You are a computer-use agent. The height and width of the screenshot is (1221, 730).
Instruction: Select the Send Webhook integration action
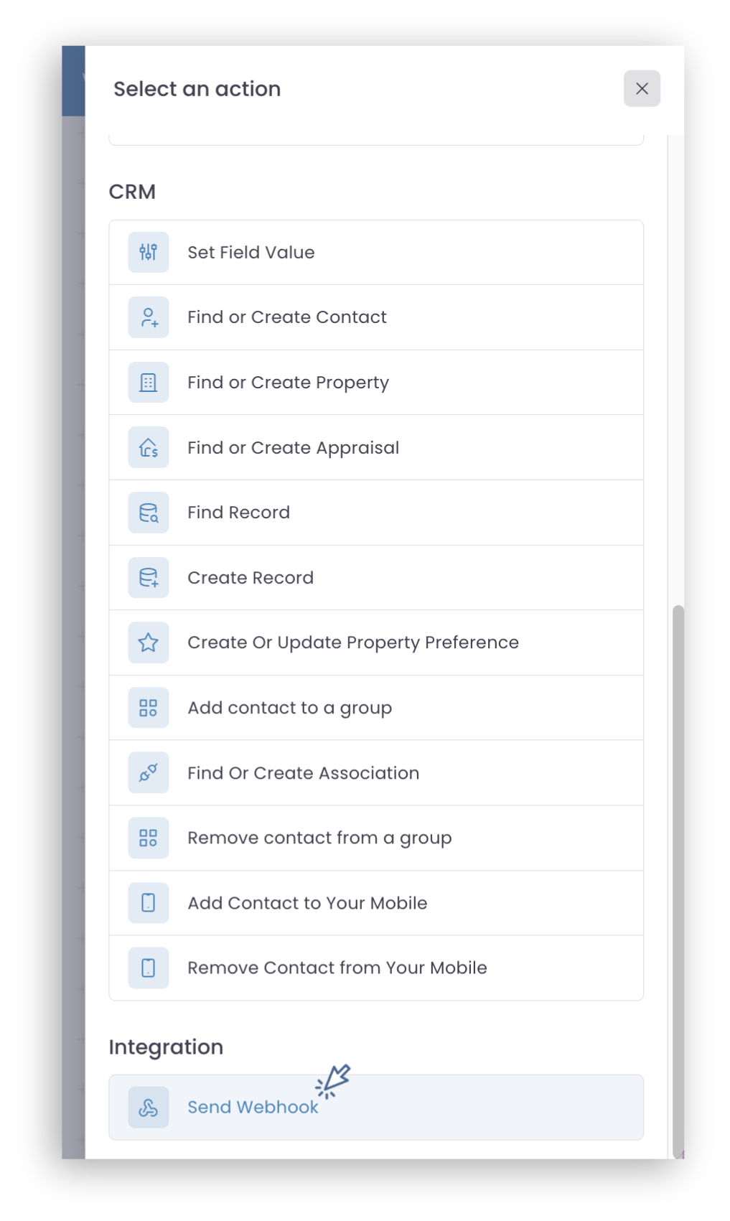(x=376, y=1107)
